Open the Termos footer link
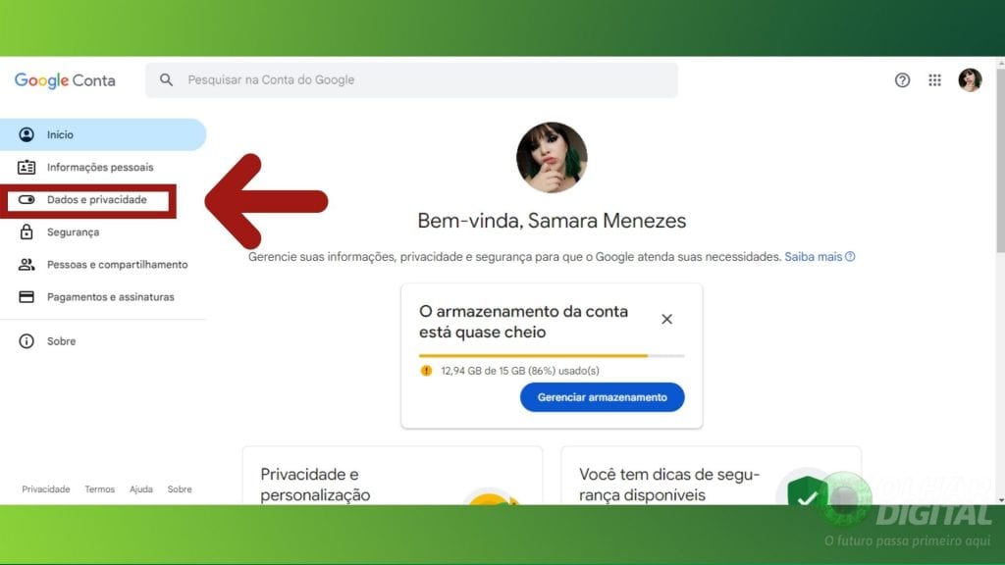Image resolution: width=1005 pixels, height=565 pixels. tap(99, 488)
